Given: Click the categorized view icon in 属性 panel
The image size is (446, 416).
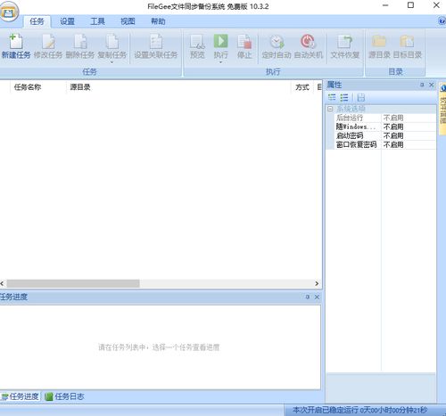Looking at the screenshot, I should tap(332, 97).
